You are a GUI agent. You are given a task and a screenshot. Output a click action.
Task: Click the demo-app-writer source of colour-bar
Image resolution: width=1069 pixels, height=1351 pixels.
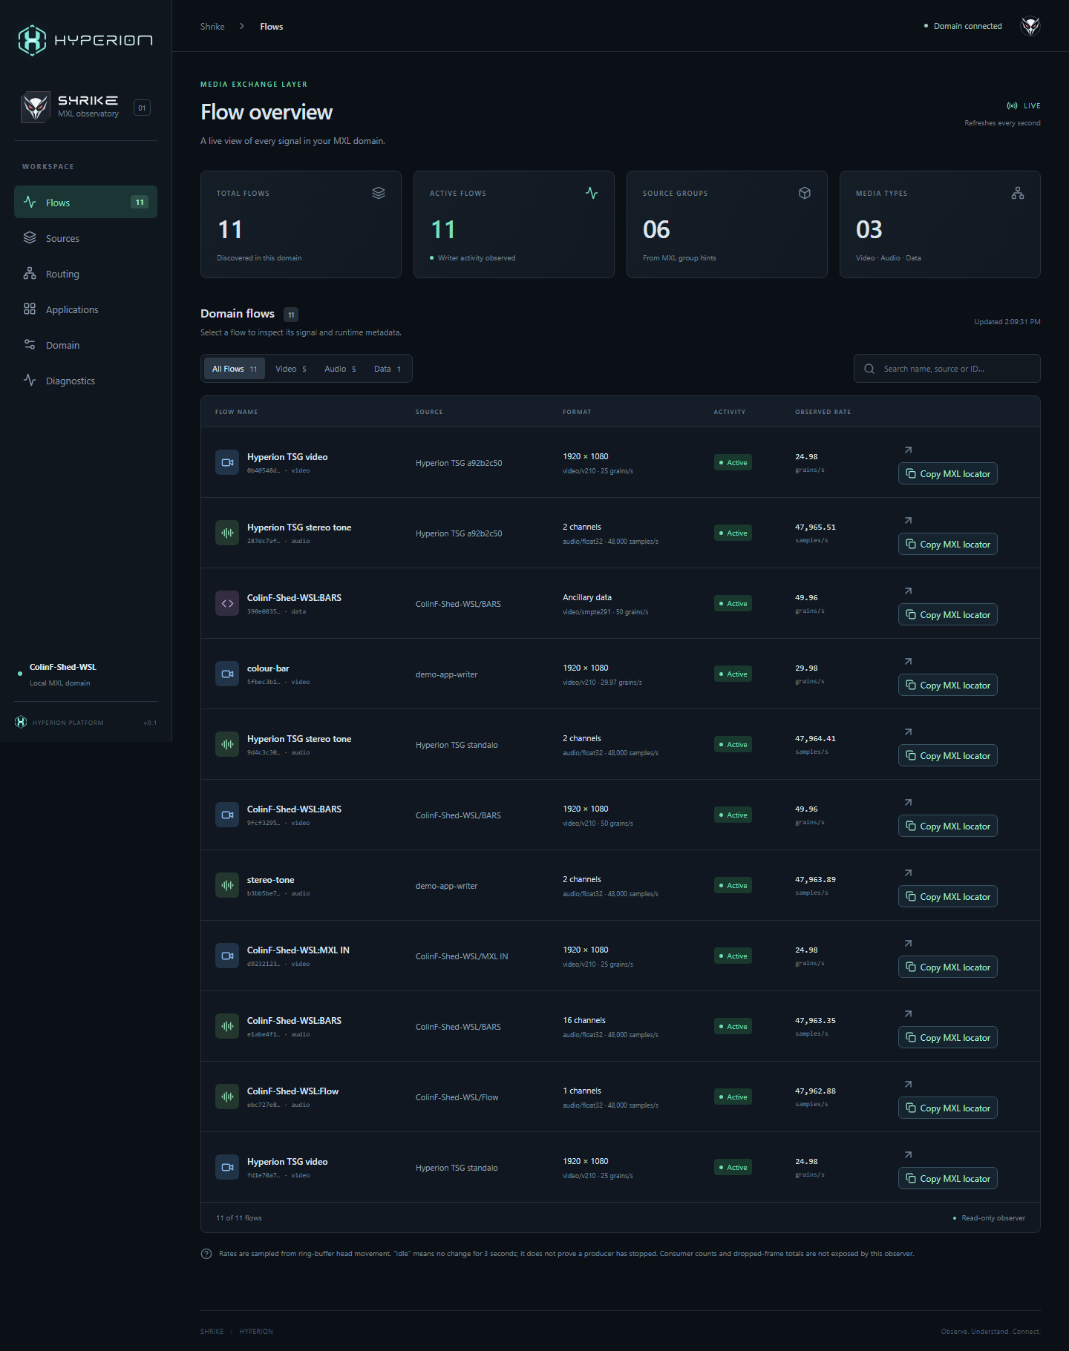[x=446, y=674]
